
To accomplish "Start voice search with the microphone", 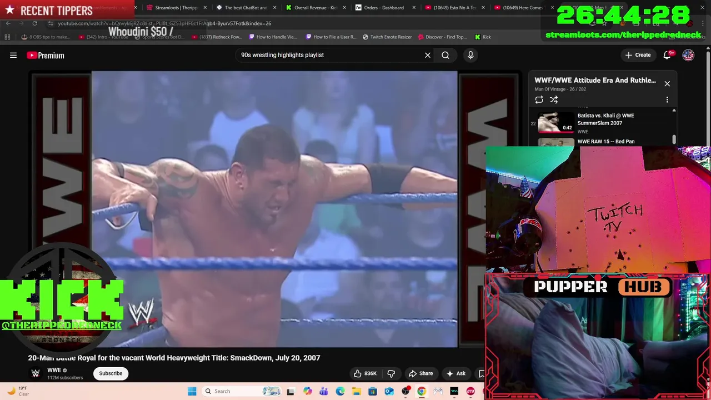I will [x=470, y=55].
